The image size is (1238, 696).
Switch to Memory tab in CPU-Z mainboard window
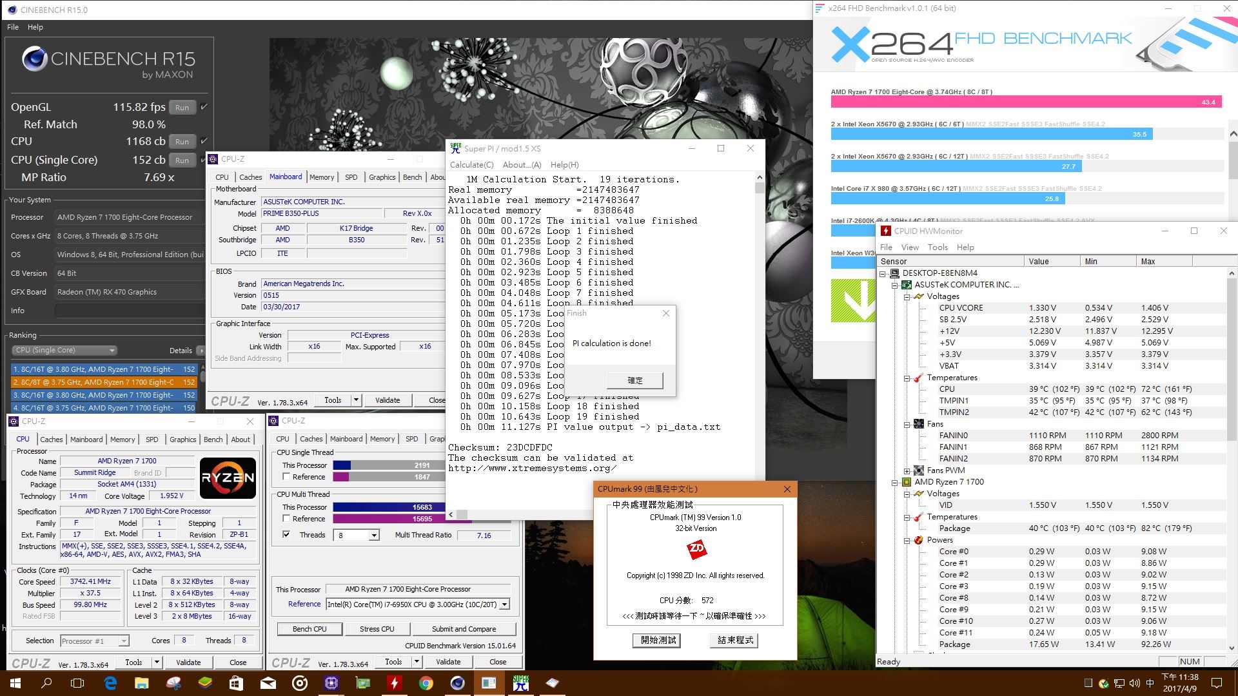tap(322, 177)
